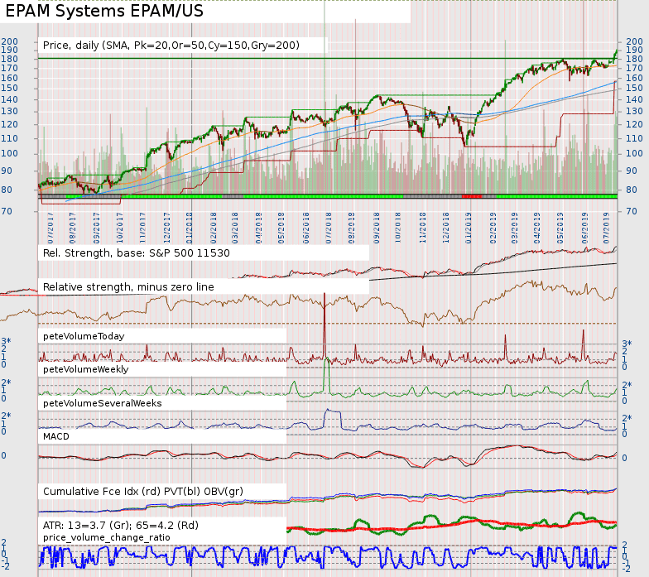Click the 06/2018 date label
Screen dimensions: 649x577
(x=306, y=228)
